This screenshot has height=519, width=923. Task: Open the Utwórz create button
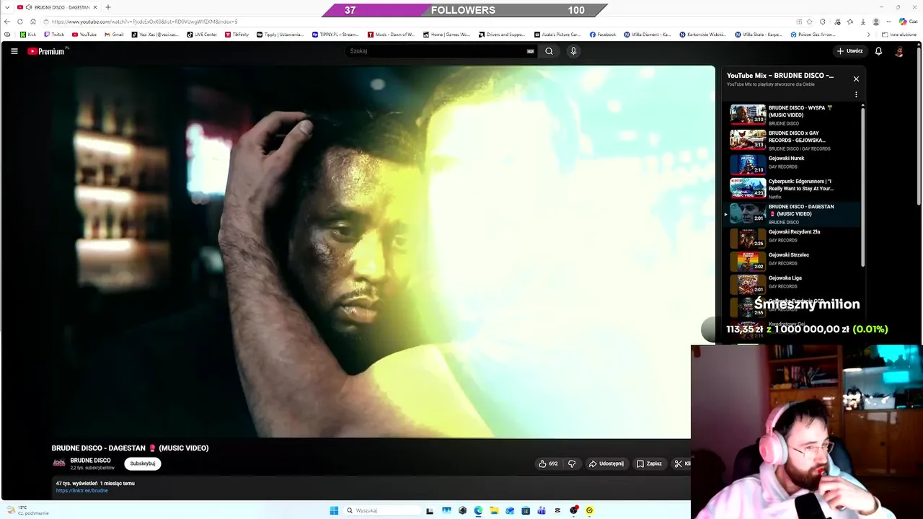tap(849, 51)
